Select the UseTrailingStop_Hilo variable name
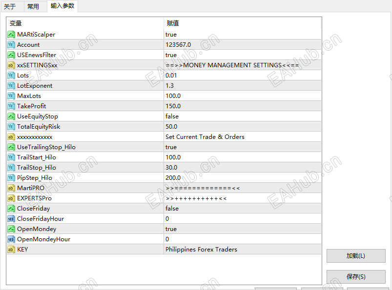This screenshot has height=290, width=392. pyautogui.click(x=46, y=147)
